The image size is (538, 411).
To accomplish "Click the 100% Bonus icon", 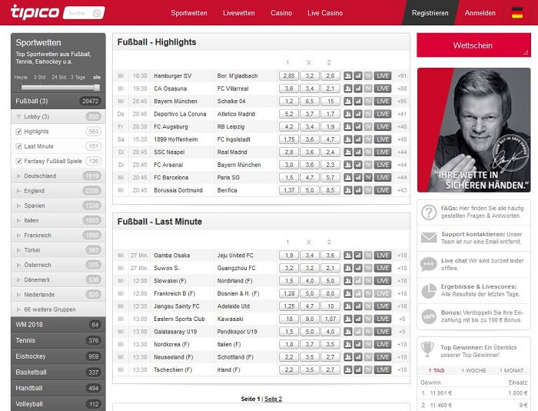I will pyautogui.click(x=429, y=316).
